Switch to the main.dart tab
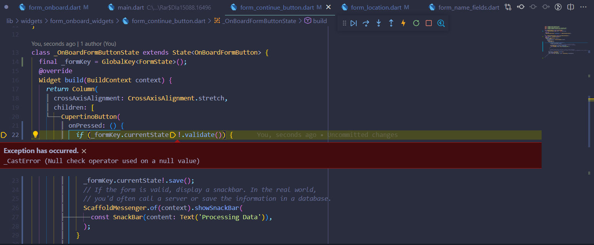Viewport: 594px width, 245px height. pos(160,7)
